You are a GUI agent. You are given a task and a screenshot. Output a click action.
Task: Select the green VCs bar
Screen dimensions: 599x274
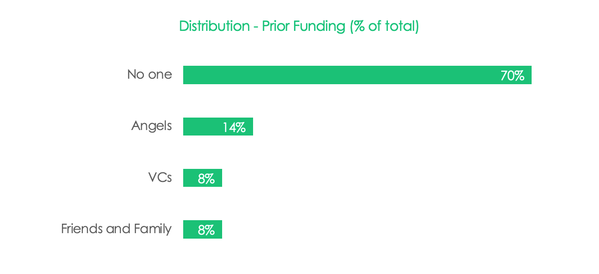pyautogui.click(x=203, y=178)
